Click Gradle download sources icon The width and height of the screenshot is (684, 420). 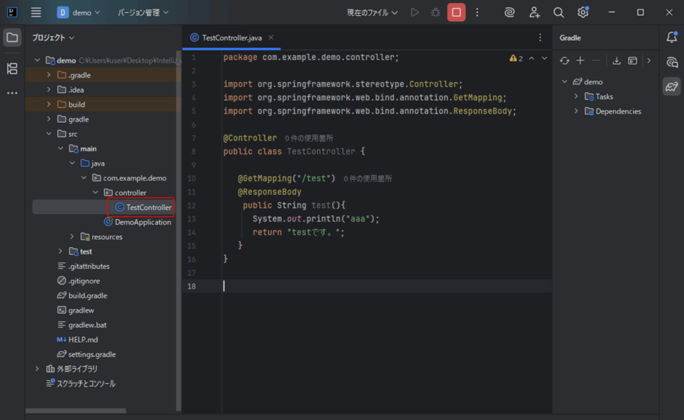pos(617,61)
